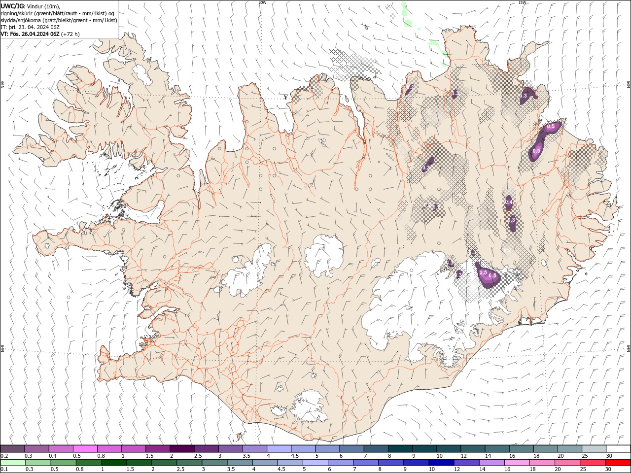Click the "0.2" label under the upper legend row
The image size is (631, 473).
[x=4, y=456]
